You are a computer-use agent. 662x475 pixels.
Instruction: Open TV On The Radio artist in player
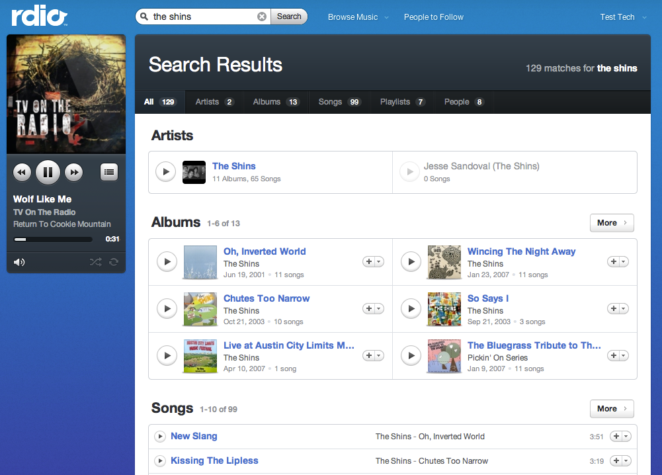44,212
